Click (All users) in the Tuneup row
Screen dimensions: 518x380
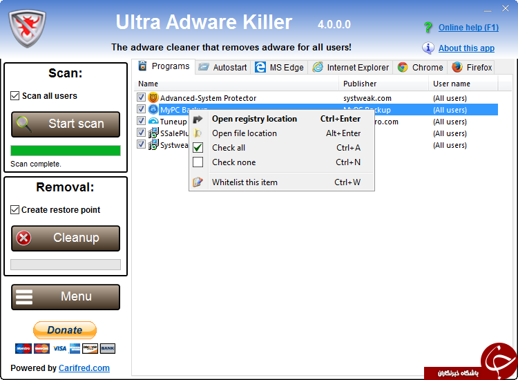[450, 122]
